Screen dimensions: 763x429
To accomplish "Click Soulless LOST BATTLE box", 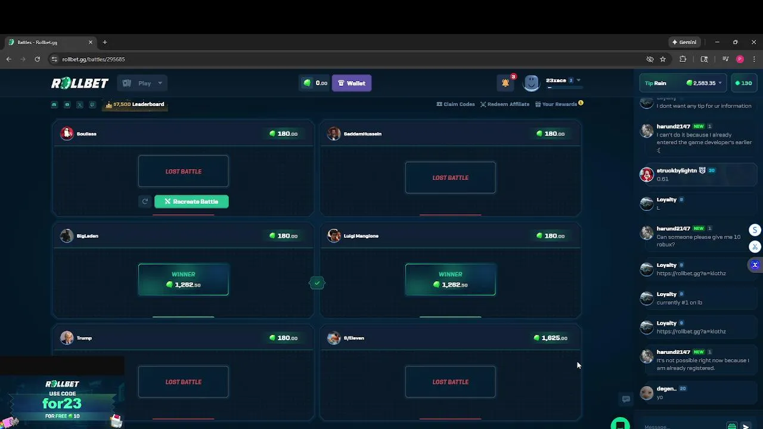I will (x=183, y=172).
